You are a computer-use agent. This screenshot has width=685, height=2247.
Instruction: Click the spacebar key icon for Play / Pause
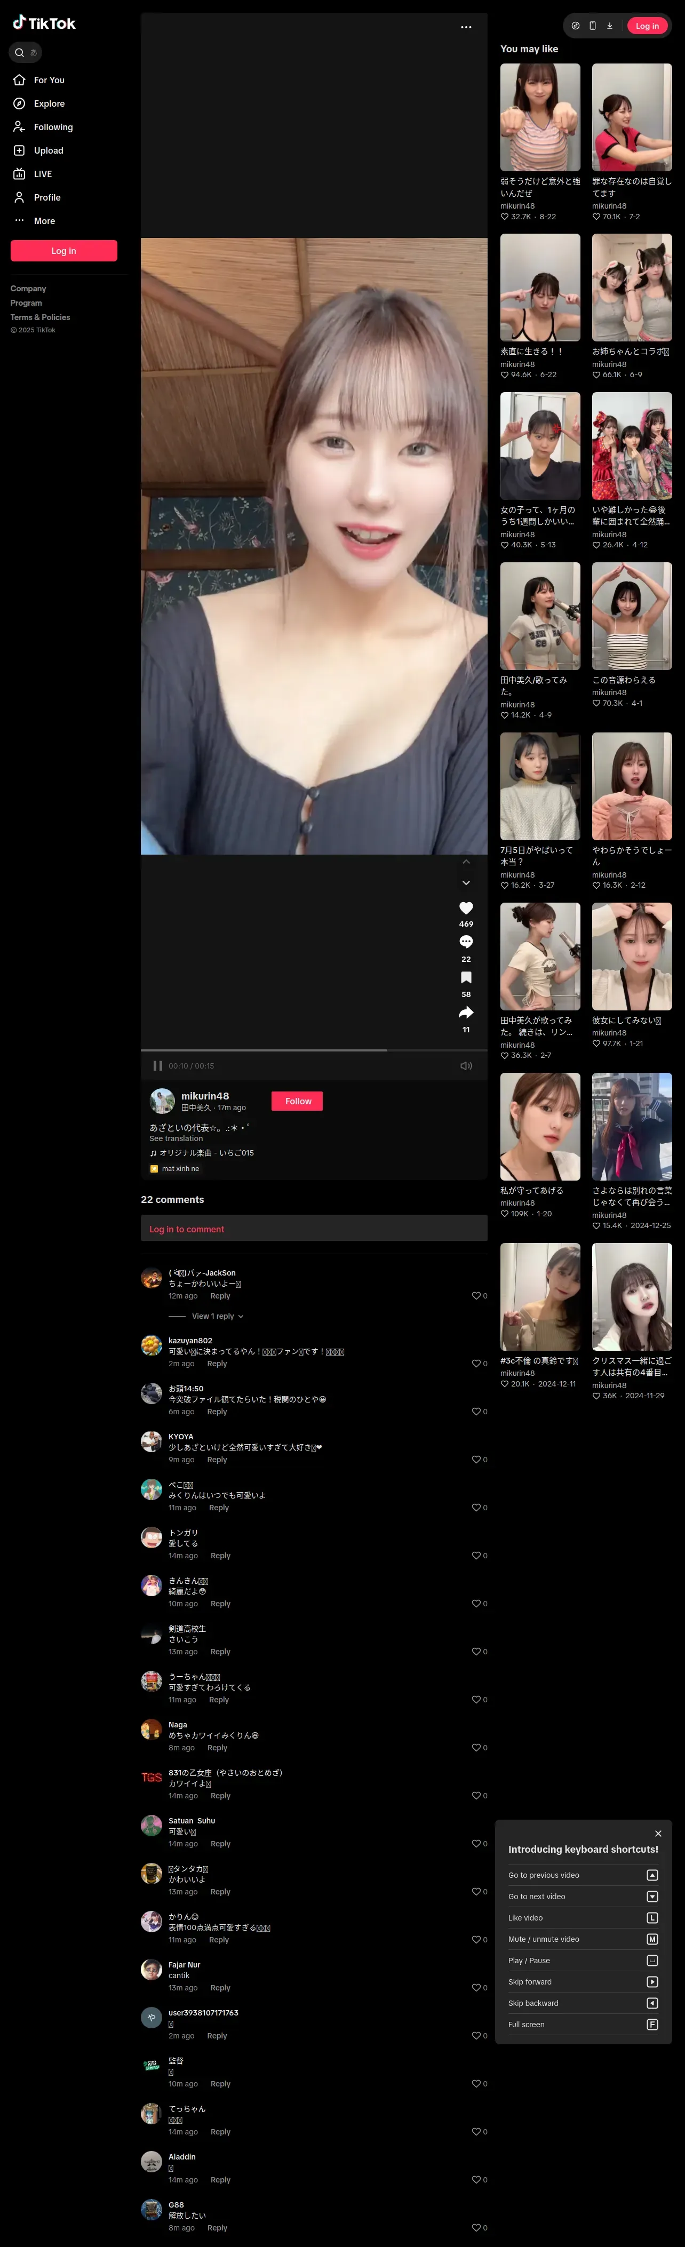(x=652, y=1961)
